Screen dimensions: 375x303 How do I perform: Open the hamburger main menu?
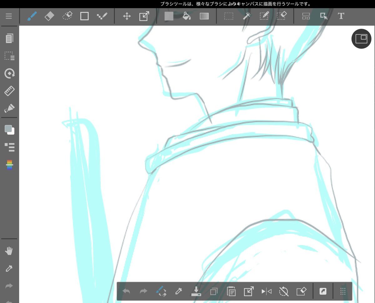[9, 16]
